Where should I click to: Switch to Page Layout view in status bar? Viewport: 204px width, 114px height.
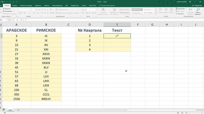(x=182, y=113)
